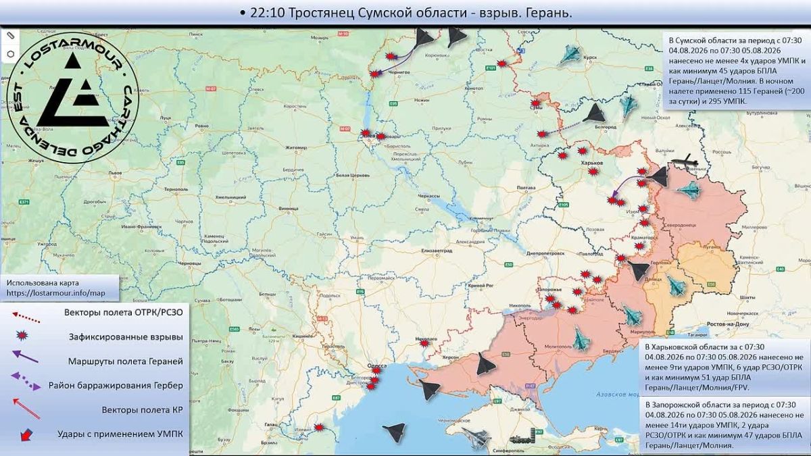Click the 'Ростов-на-Дону' city label
This screenshot has width=811, height=456.
[729, 325]
